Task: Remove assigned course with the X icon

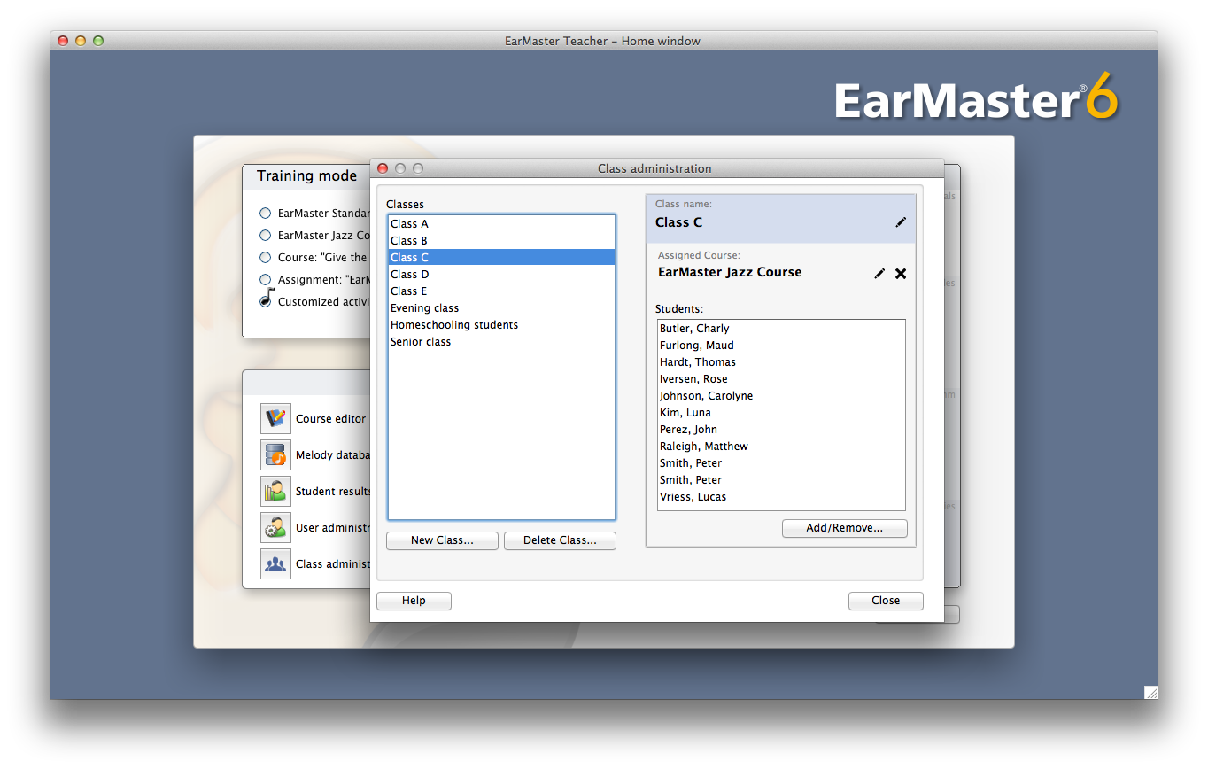Action: pos(901,274)
